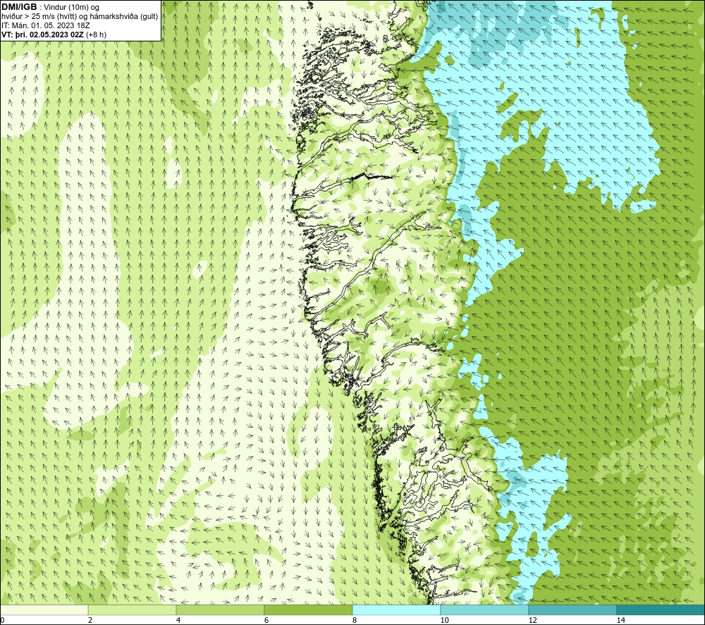The width and height of the screenshot is (705, 625).
Task: Click the '2' label on color scale
Action: pyautogui.click(x=90, y=620)
